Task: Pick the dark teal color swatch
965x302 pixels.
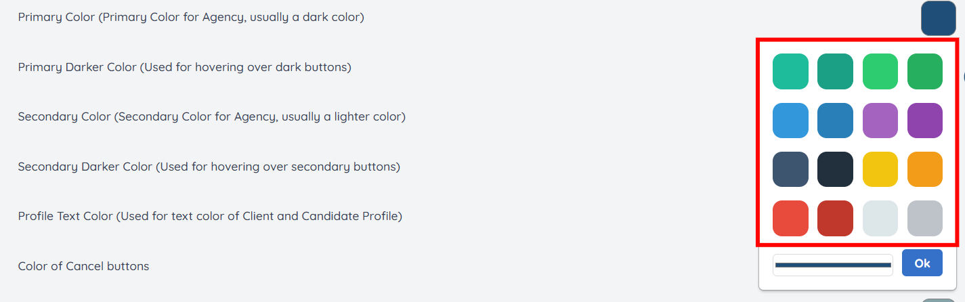Action: pos(835,71)
